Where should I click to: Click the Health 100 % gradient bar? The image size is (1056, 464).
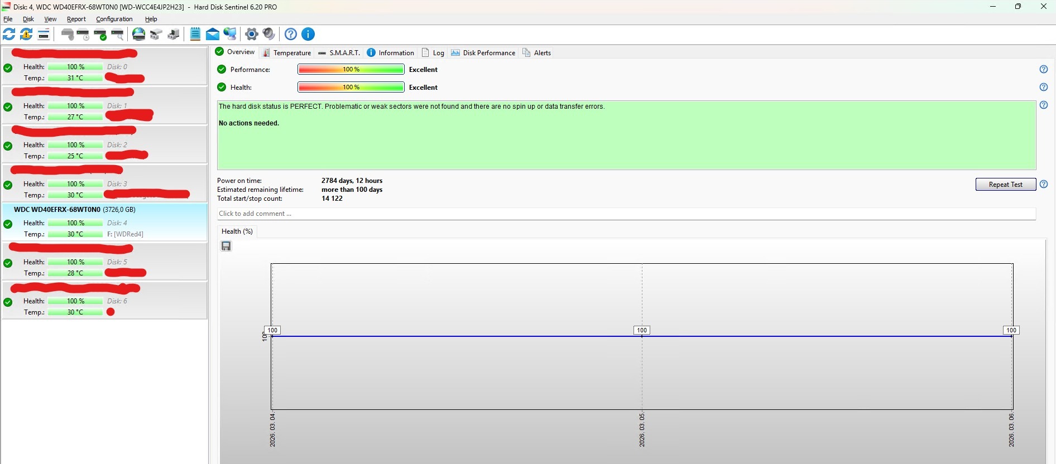click(351, 87)
